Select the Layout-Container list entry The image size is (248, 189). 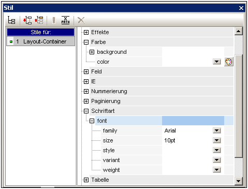click(x=41, y=41)
